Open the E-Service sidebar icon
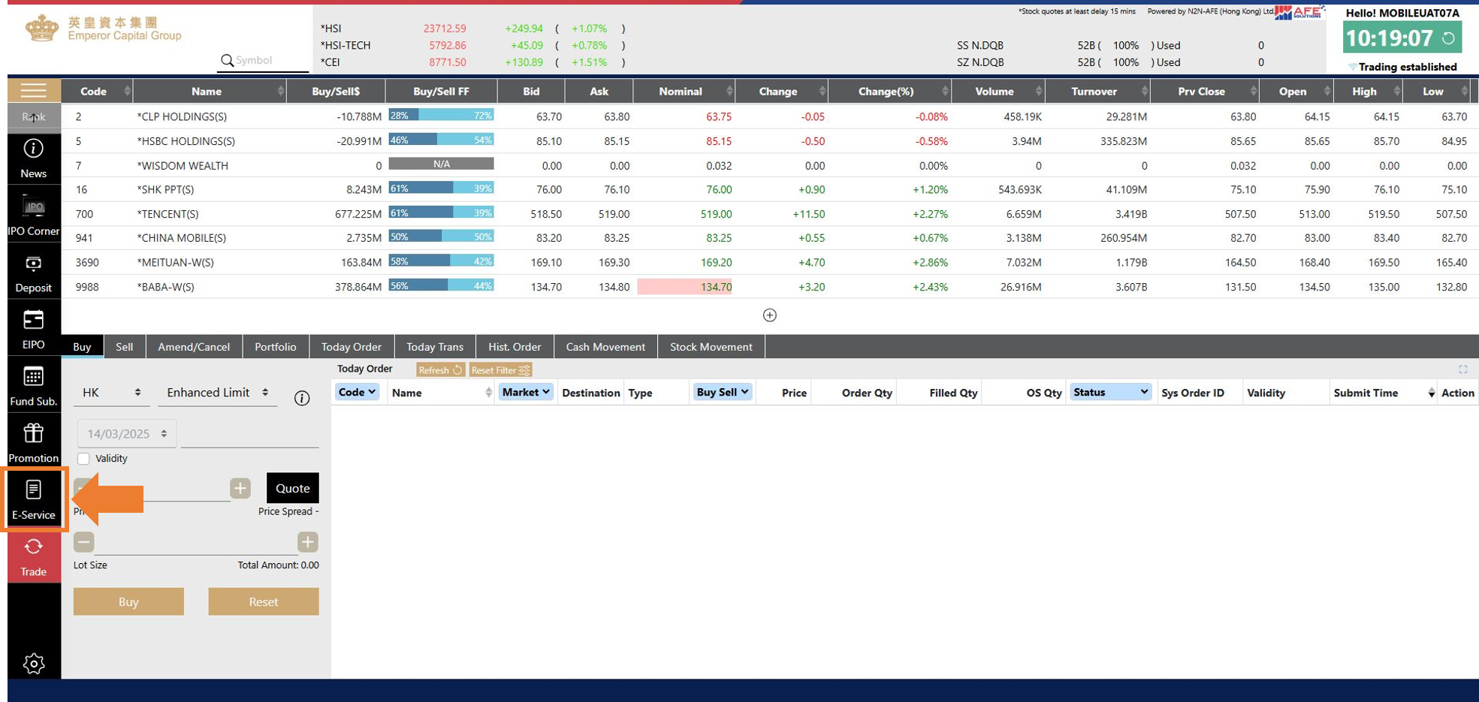1479x702 pixels. [x=34, y=500]
